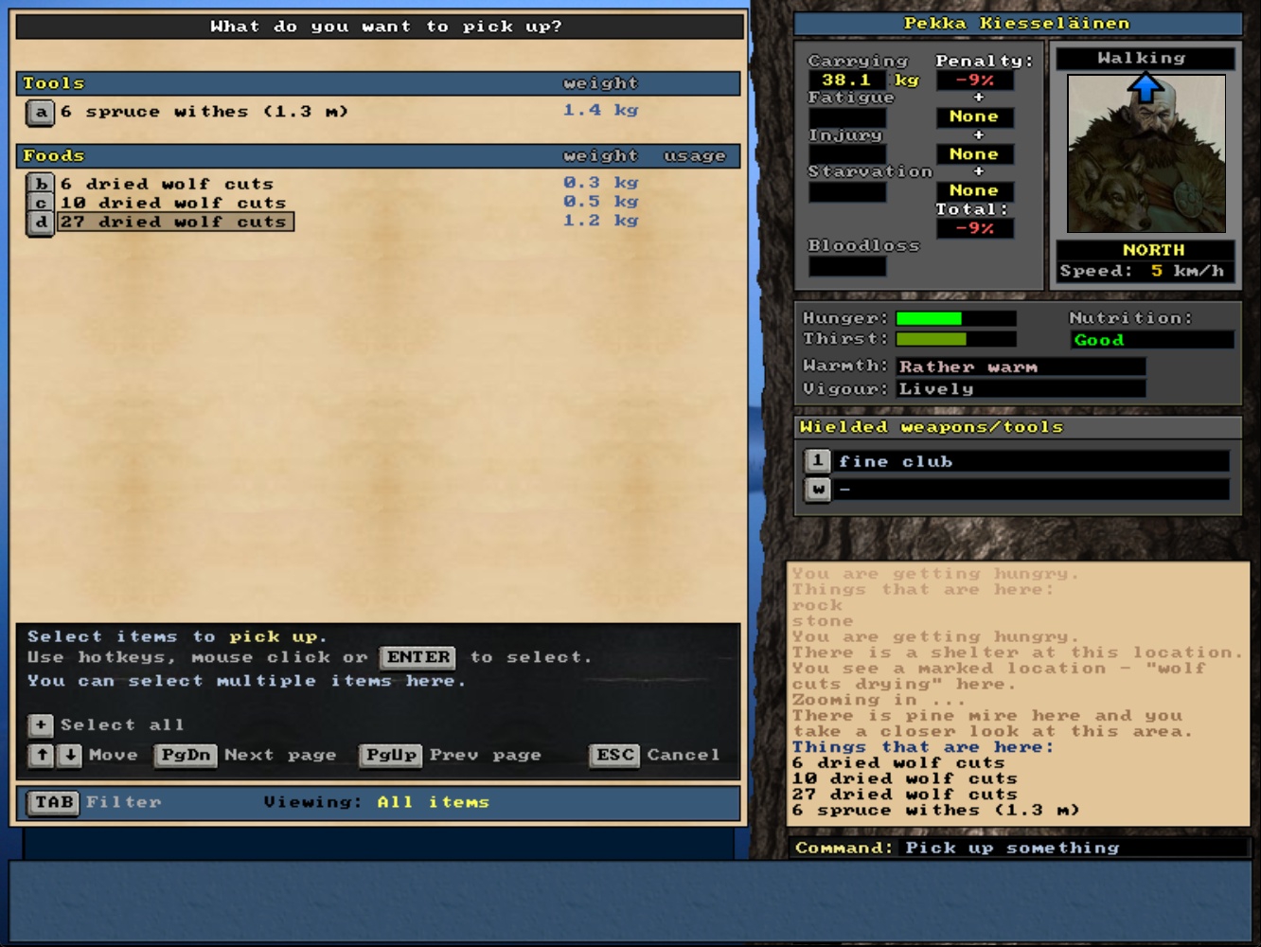
Task: Click 'What do you want to pick up?' title
Action: pos(386,27)
